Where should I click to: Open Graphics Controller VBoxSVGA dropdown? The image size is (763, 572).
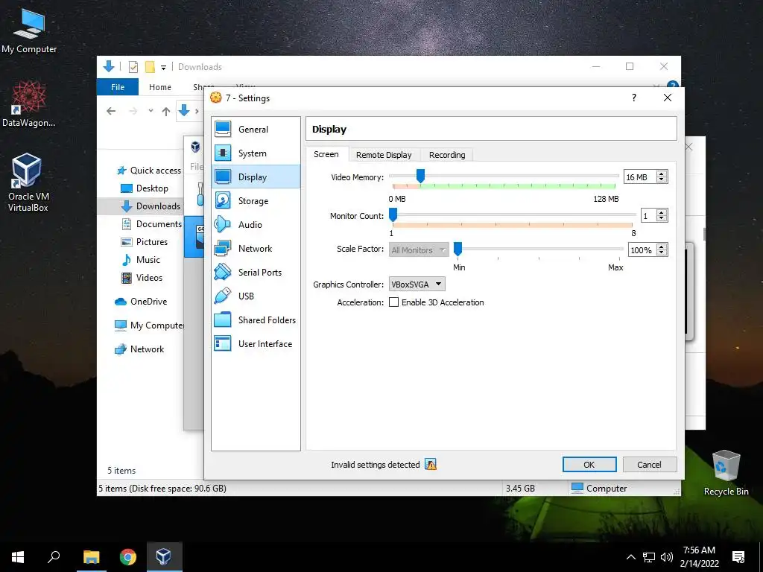tap(417, 284)
